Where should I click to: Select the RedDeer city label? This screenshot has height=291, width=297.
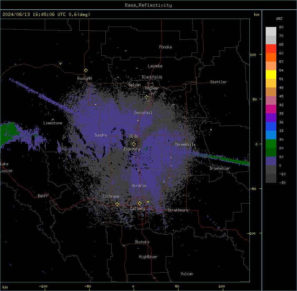[x=152, y=88]
